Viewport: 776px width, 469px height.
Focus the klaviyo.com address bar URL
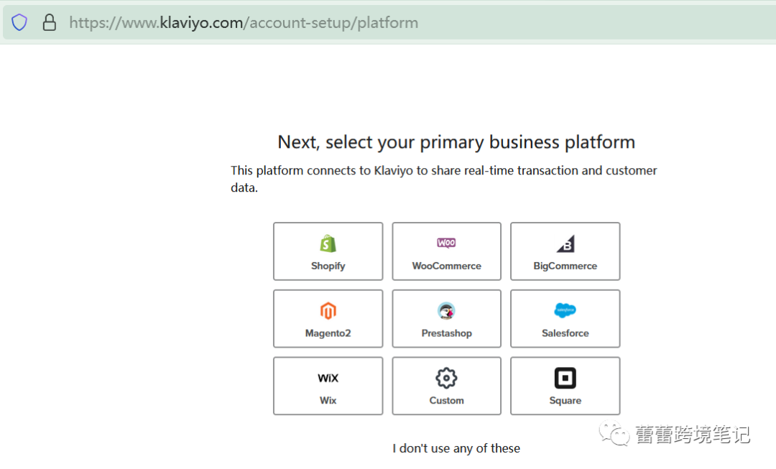point(244,23)
